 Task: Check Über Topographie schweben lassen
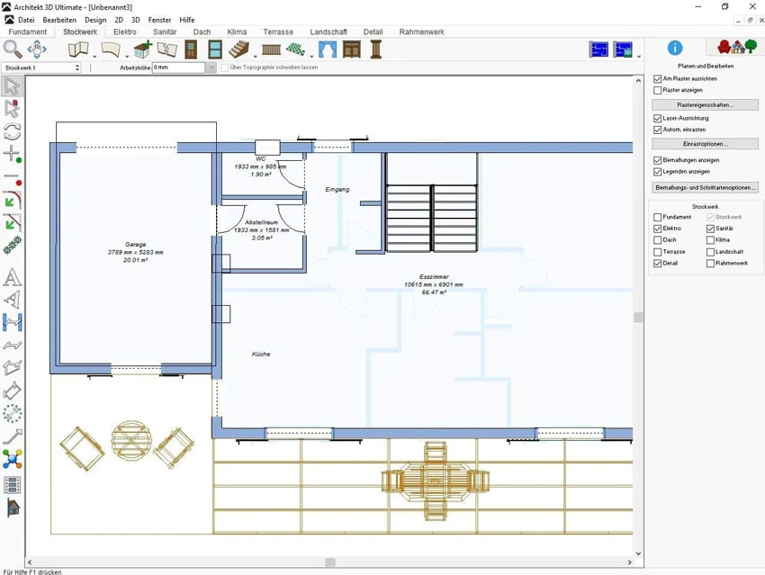point(224,67)
